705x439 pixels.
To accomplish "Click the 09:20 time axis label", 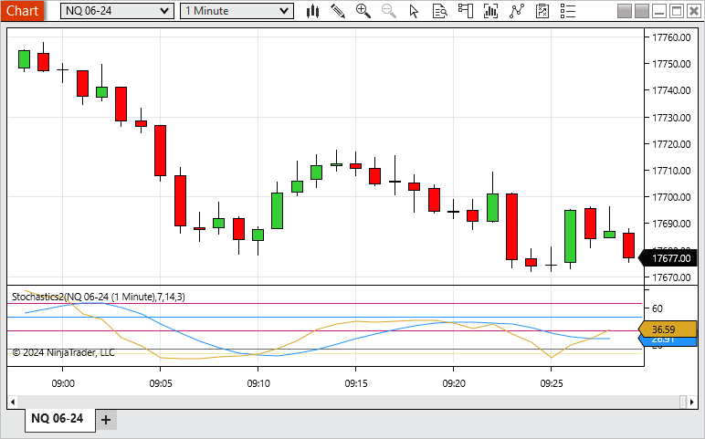I will pyautogui.click(x=454, y=383).
